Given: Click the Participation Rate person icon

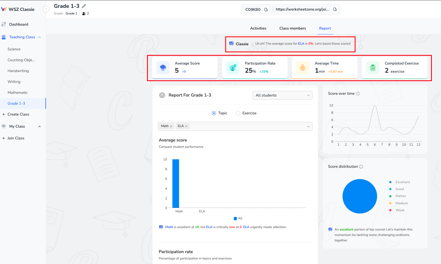Looking at the screenshot, I should pyautogui.click(x=233, y=68).
